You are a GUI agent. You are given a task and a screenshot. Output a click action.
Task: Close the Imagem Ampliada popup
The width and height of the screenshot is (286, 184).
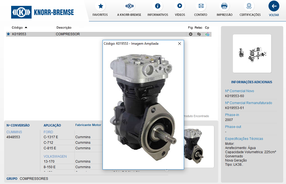click(x=180, y=44)
